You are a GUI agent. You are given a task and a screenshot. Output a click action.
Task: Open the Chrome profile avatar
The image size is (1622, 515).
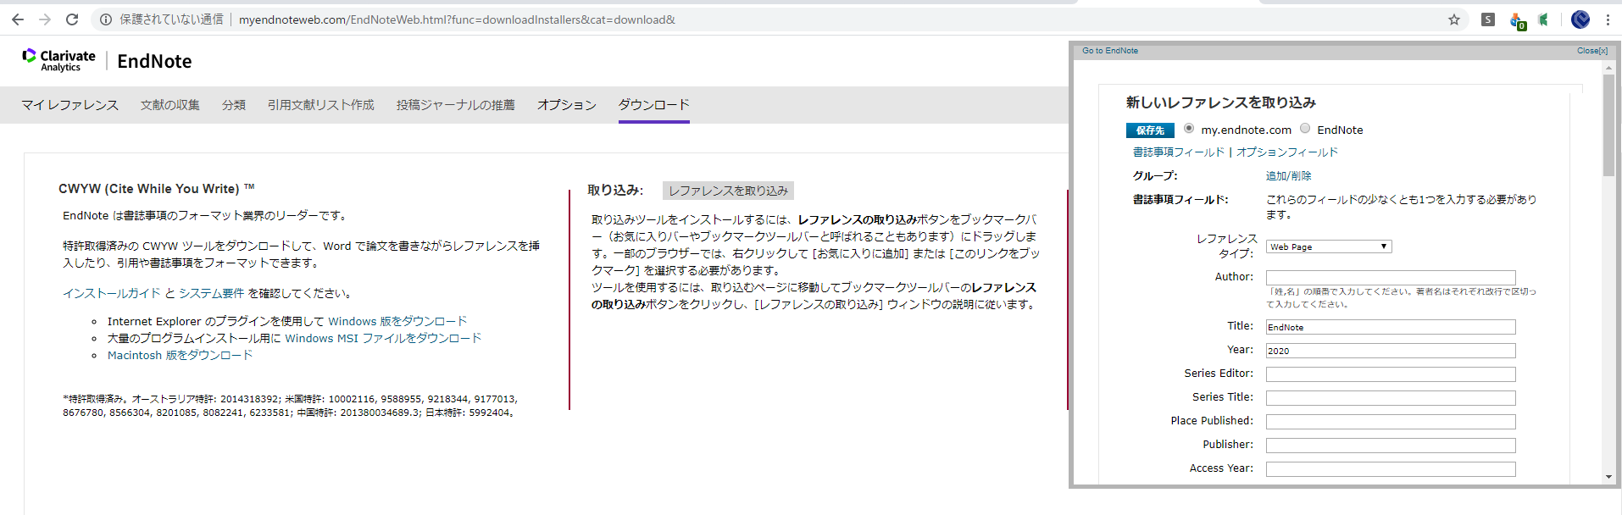pyautogui.click(x=1580, y=19)
